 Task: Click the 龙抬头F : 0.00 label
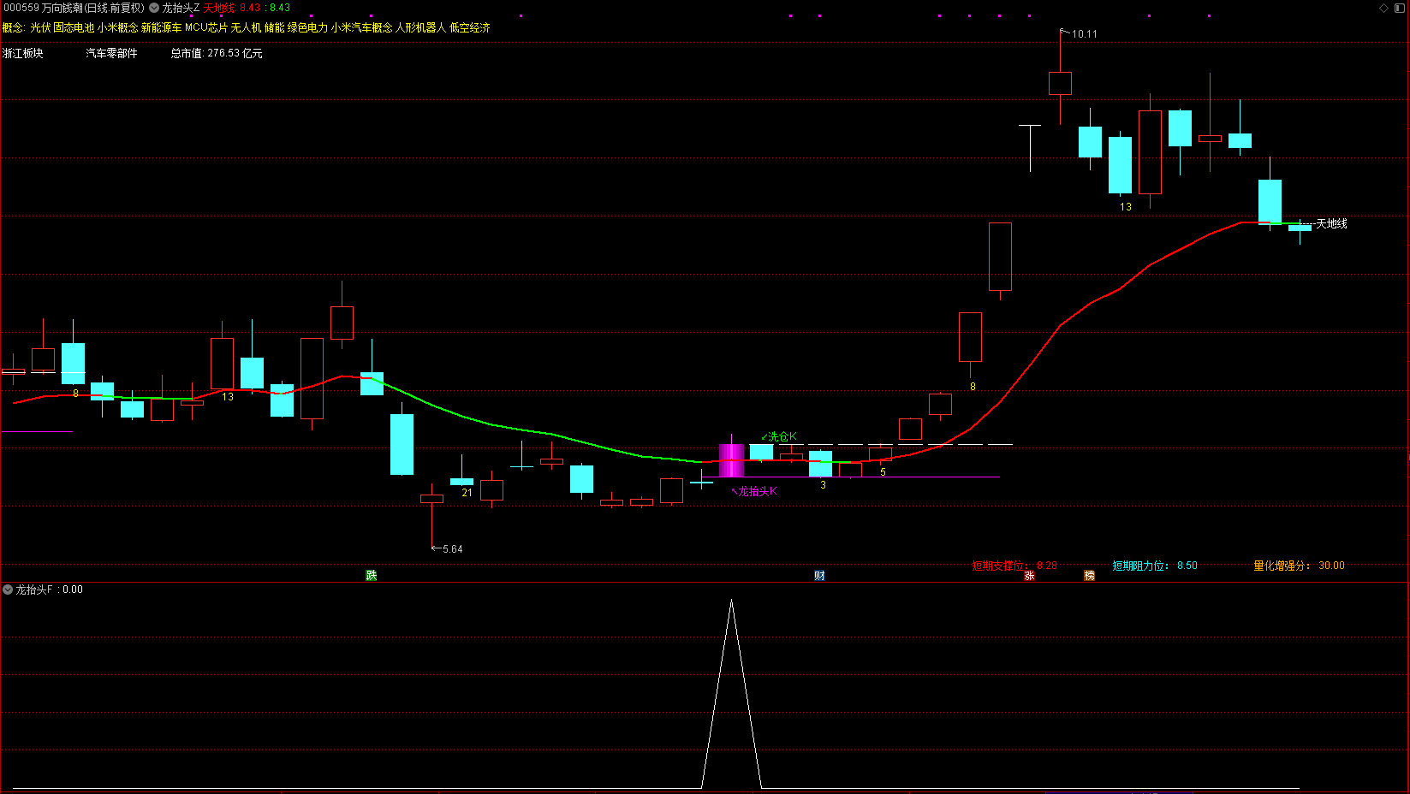click(x=49, y=590)
